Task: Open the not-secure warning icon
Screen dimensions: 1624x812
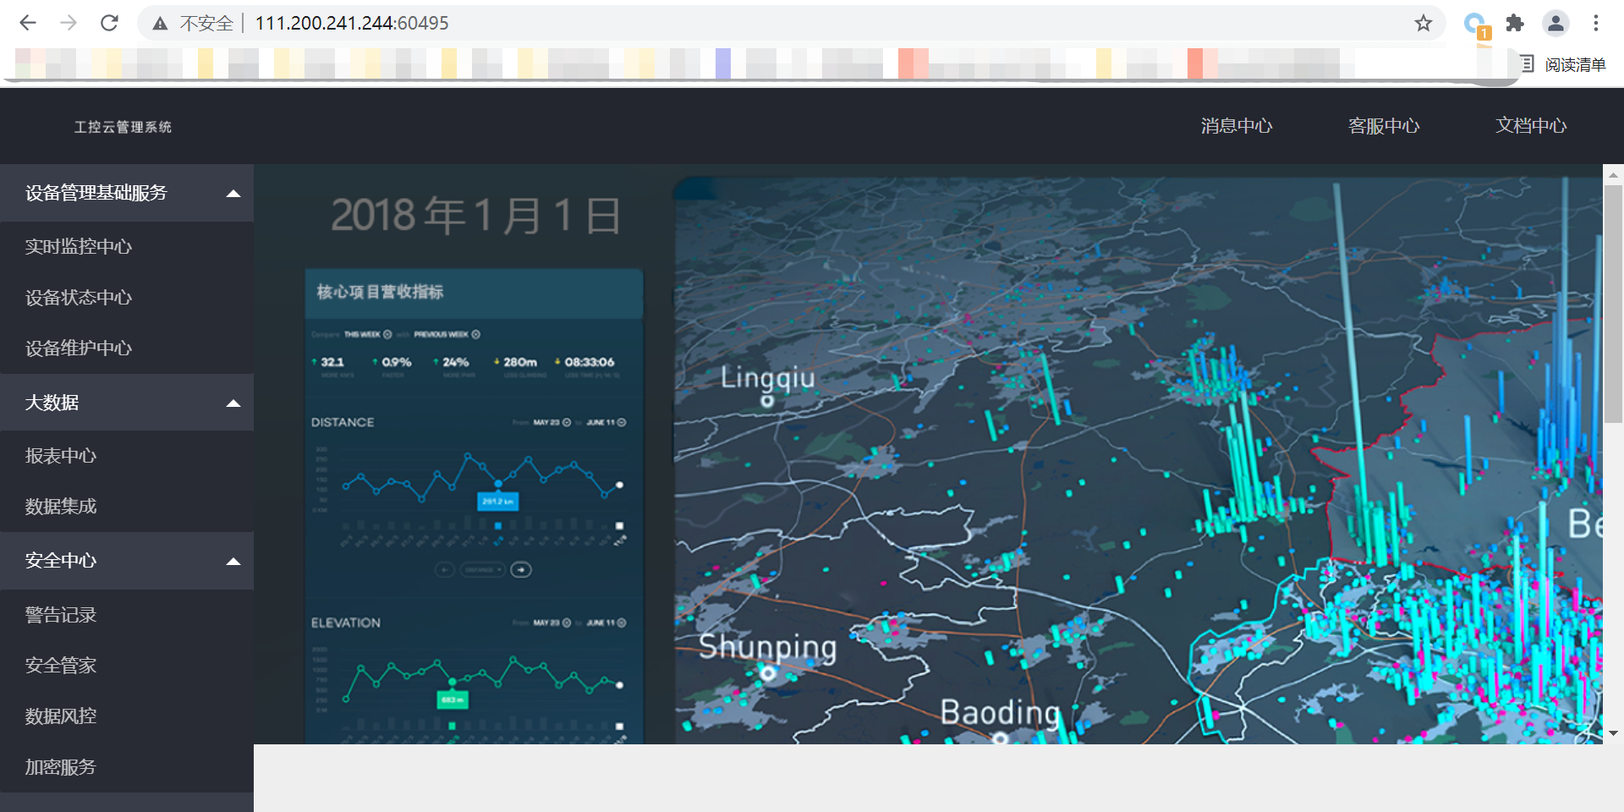Action: [160, 24]
